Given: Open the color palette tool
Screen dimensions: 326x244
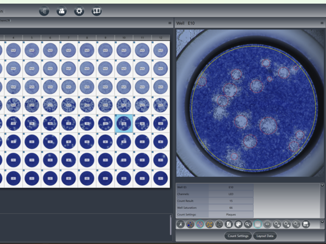Looking at the screenshot, I should (239, 224).
